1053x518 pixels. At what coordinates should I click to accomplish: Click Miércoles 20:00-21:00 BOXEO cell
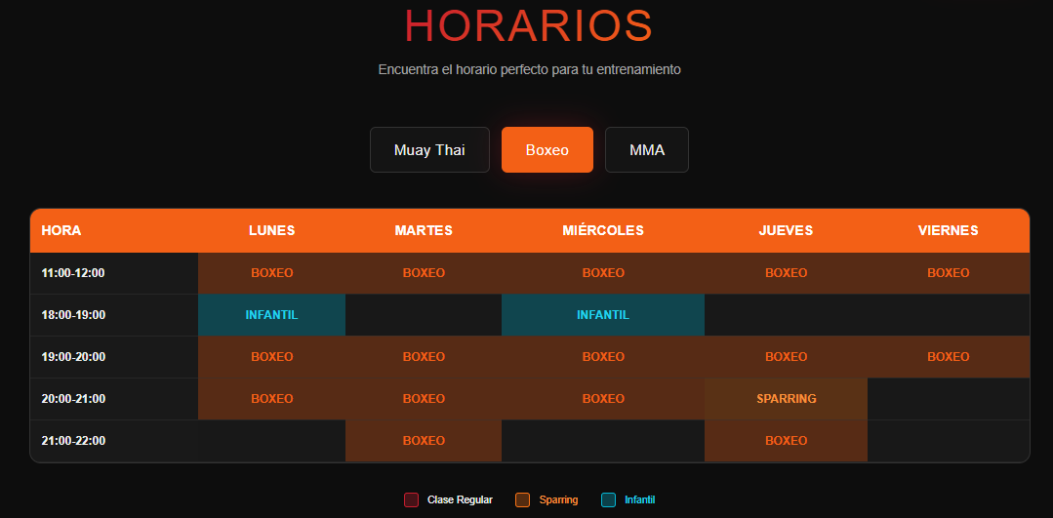point(603,399)
